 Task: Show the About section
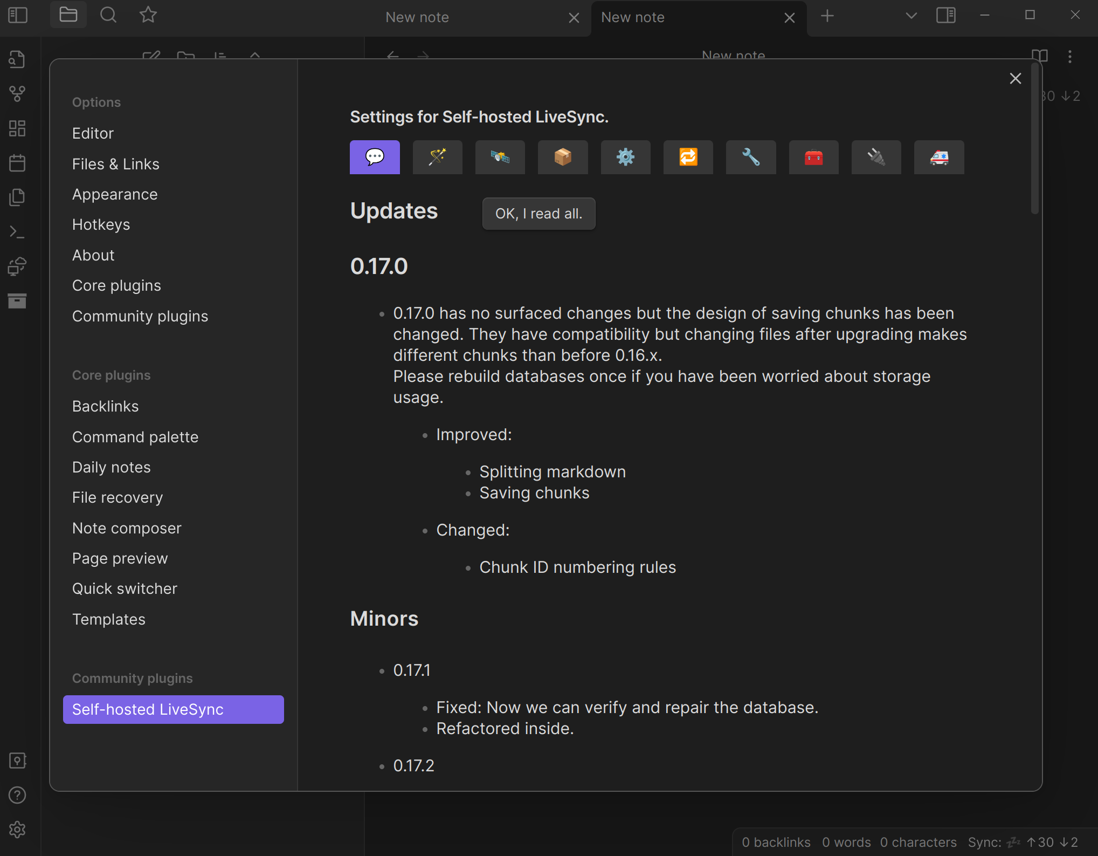(x=173, y=255)
